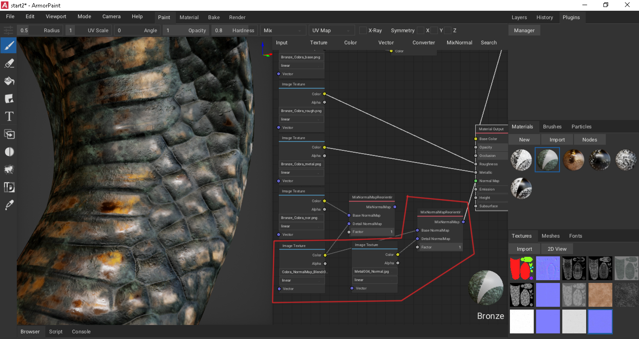Select the selected Bronze material thumbnail
Viewport: 639px width, 339px height.
click(547, 160)
